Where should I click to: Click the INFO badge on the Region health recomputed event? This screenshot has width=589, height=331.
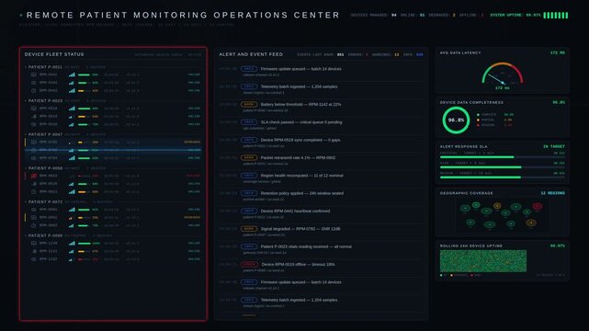click(x=249, y=176)
